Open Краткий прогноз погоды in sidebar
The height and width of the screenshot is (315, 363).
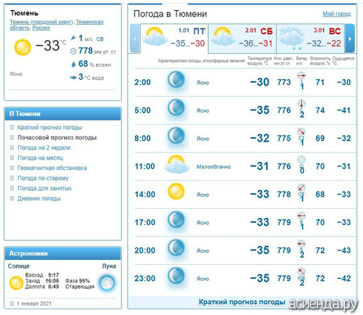pyautogui.click(x=49, y=127)
